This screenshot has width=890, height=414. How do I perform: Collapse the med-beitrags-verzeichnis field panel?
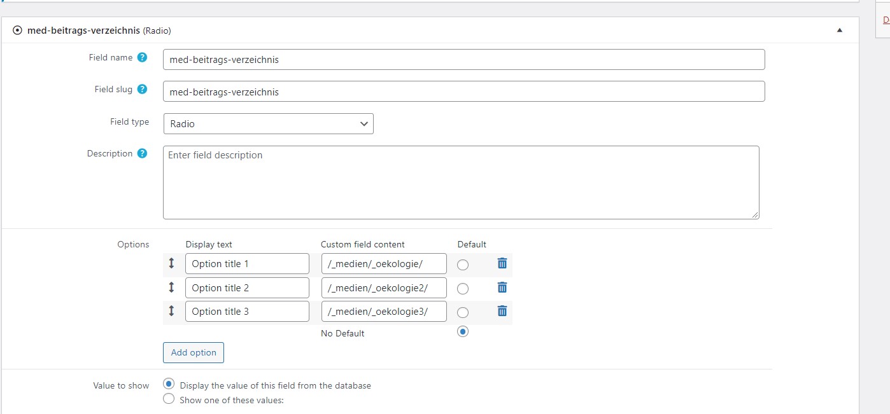[839, 30]
